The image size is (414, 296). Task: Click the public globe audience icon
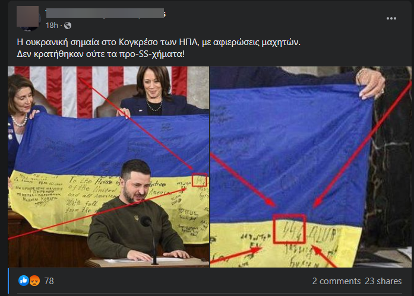pos(68,26)
